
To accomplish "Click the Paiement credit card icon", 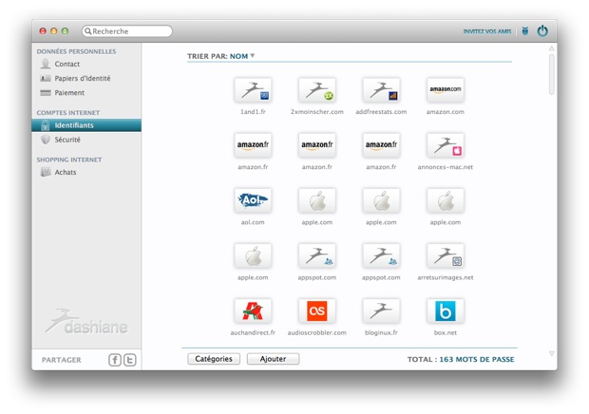I will [46, 93].
